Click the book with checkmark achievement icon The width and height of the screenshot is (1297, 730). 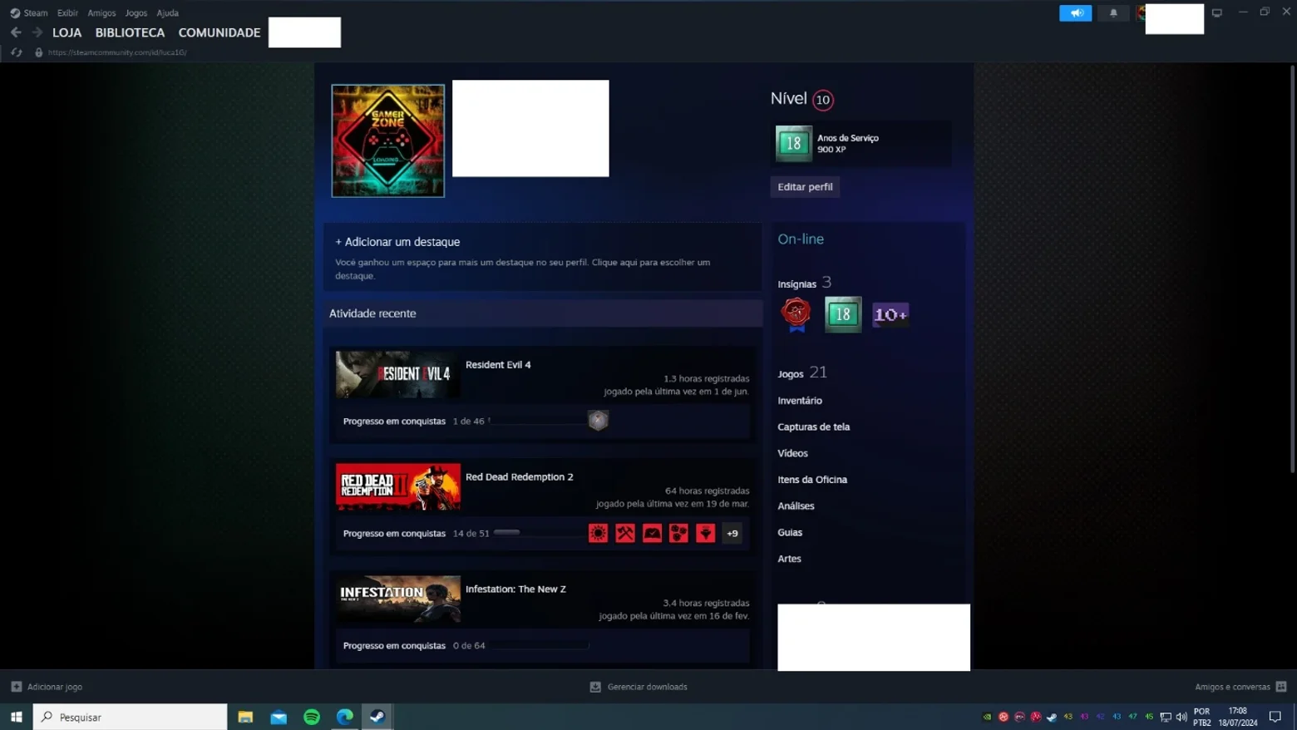coord(652,533)
